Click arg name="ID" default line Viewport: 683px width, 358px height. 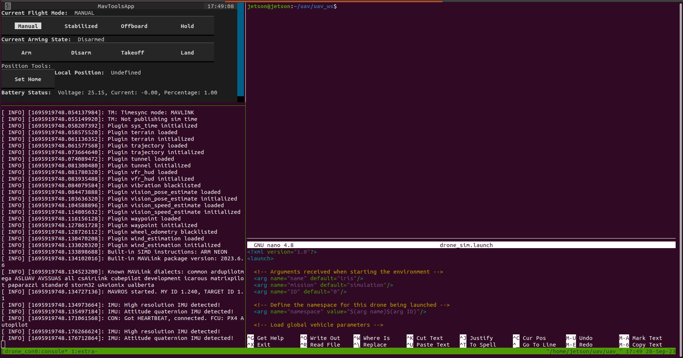pos(300,292)
